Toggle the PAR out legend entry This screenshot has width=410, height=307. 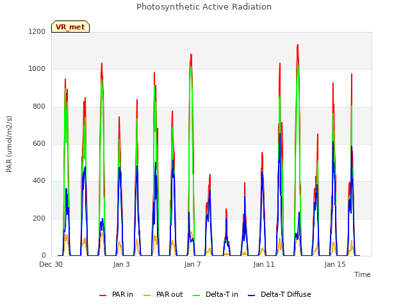[163, 294]
